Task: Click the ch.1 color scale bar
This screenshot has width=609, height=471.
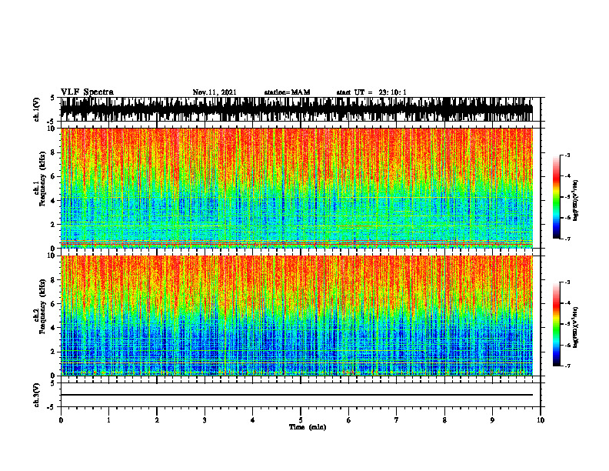Action: click(x=556, y=197)
